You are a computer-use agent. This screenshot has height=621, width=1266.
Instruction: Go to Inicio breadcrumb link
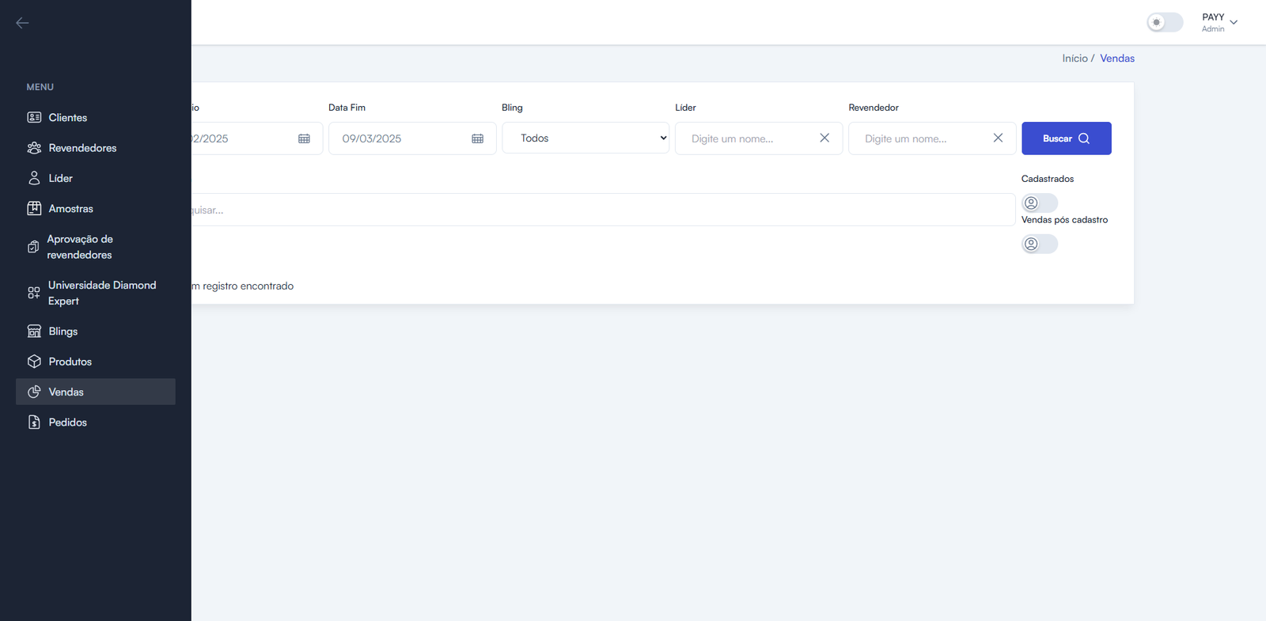pyautogui.click(x=1075, y=59)
